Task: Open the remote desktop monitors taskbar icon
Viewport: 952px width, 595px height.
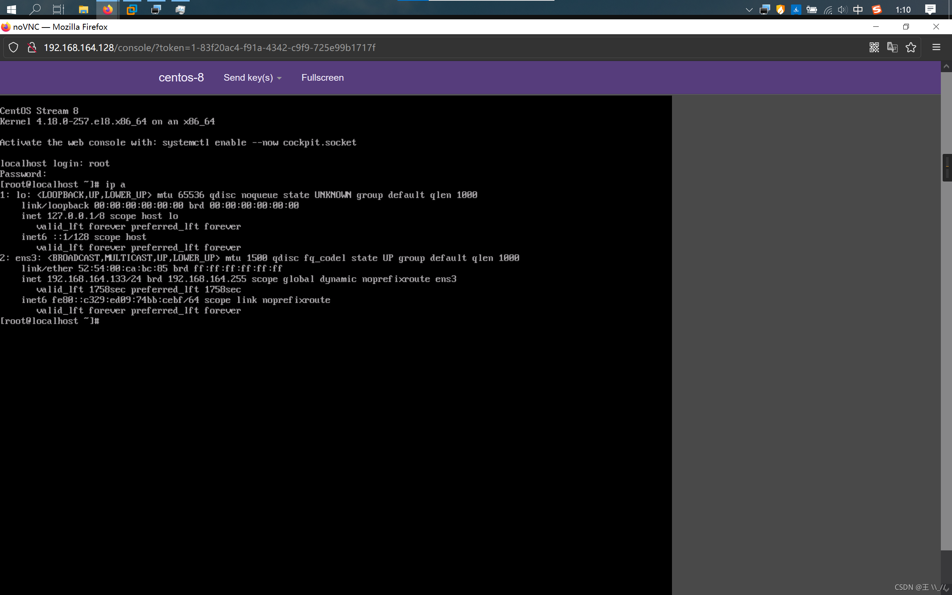Action: 156,9
